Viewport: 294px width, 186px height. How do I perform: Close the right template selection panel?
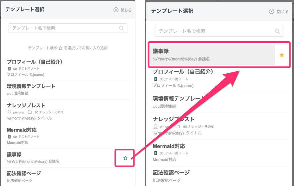[279, 11]
